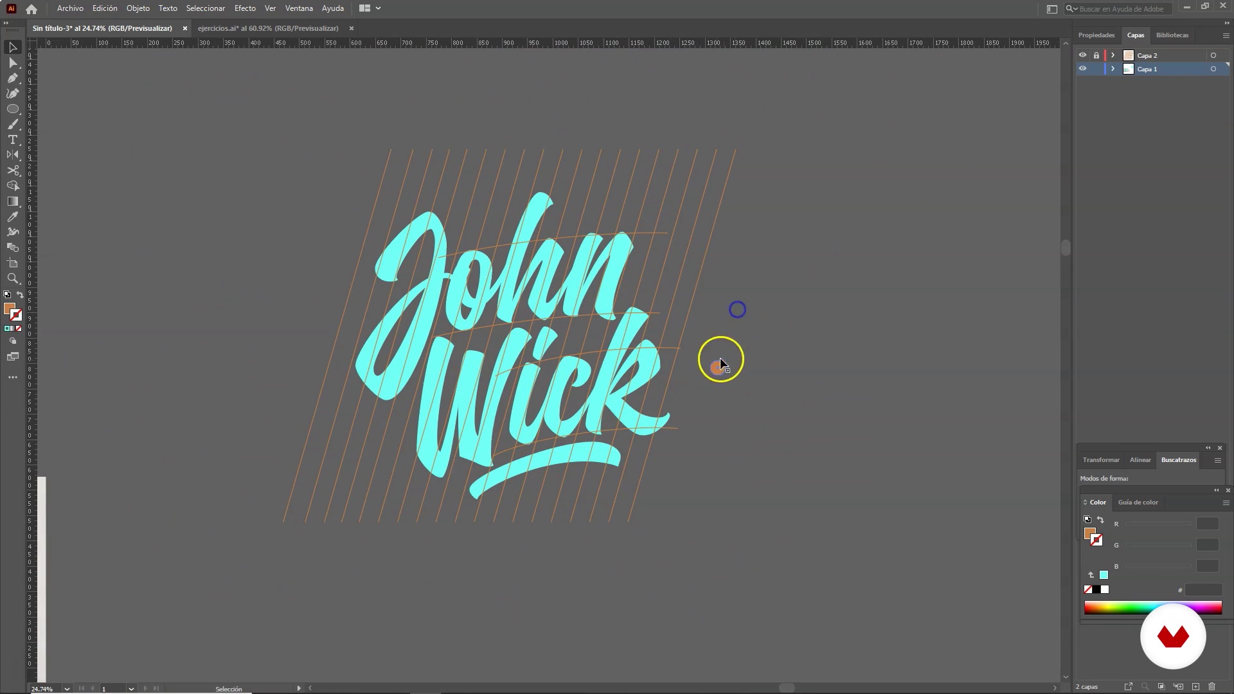Viewport: 1234px width, 694px height.
Task: Toggle visibility eye of Capa 2
Action: 1082,55
